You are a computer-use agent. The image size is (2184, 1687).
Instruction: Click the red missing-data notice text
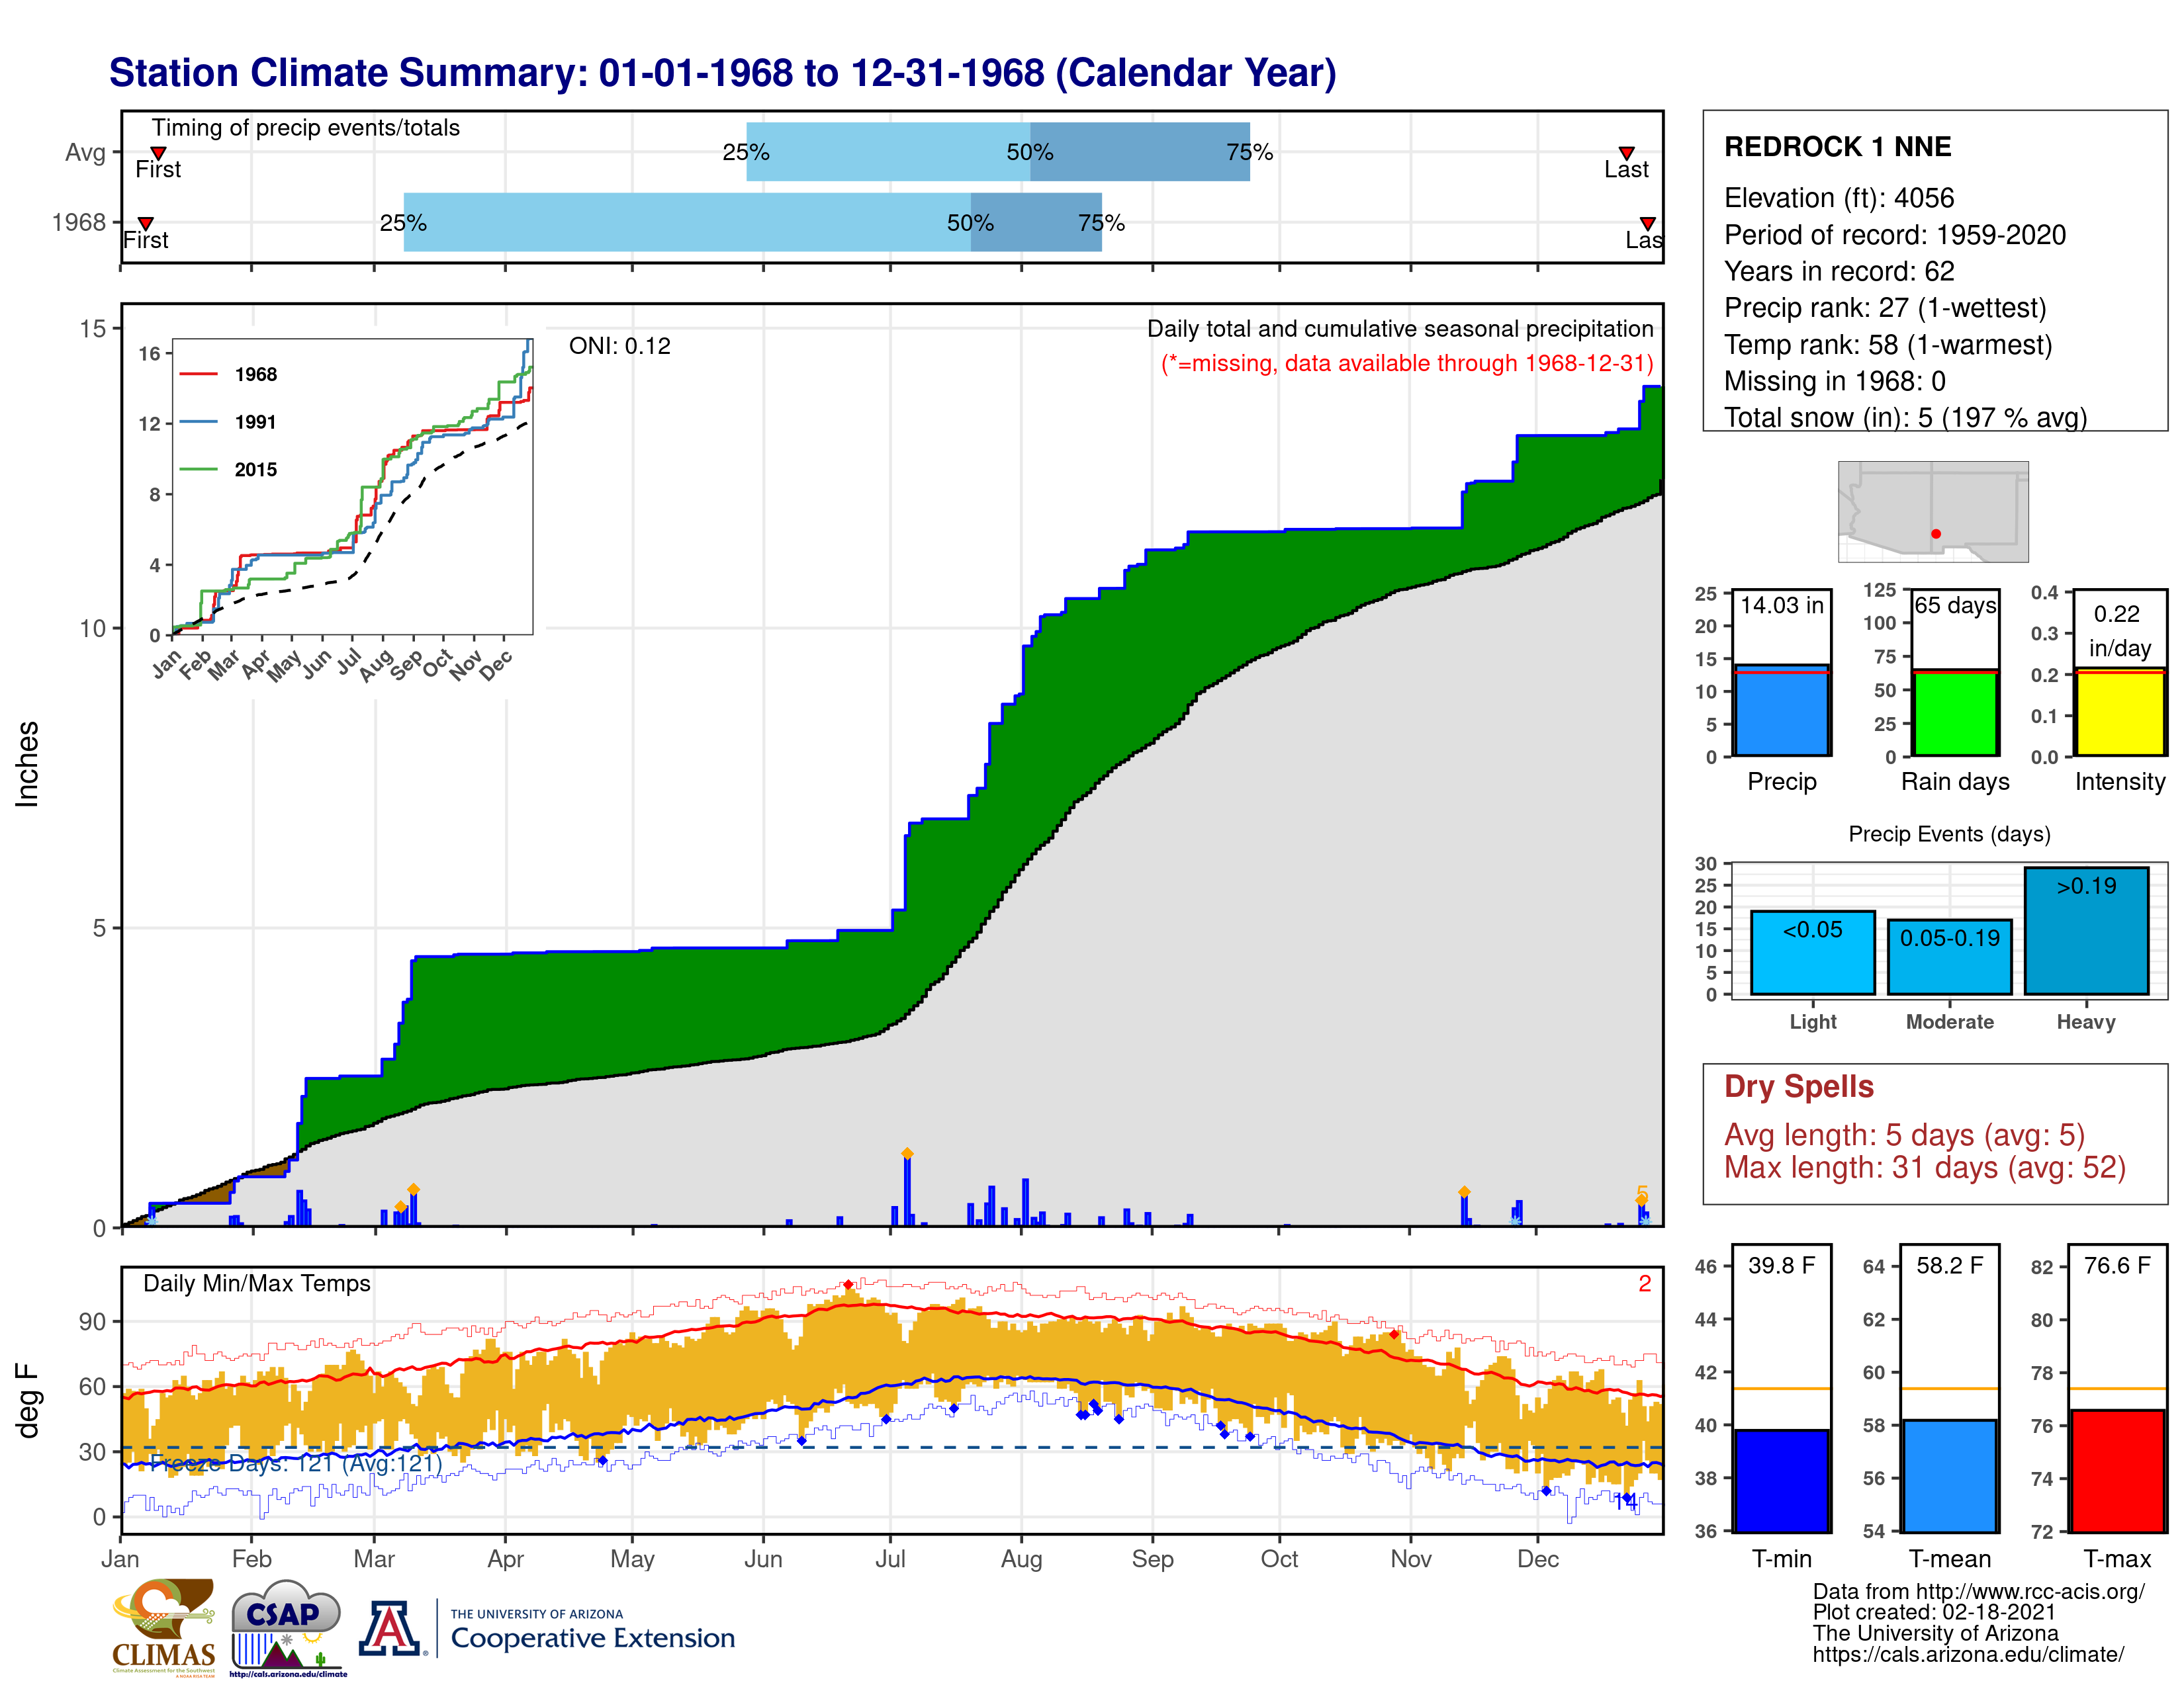(x=1407, y=363)
